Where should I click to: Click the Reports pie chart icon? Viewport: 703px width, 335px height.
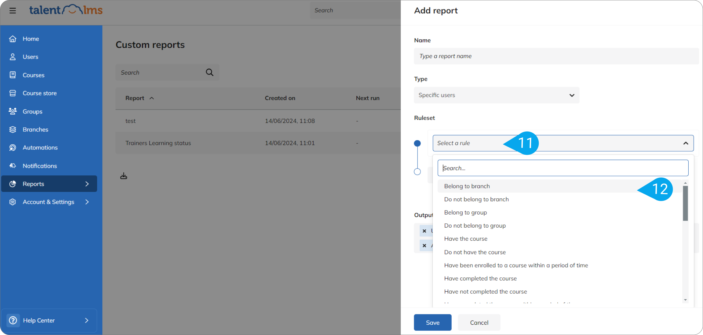[x=13, y=184]
